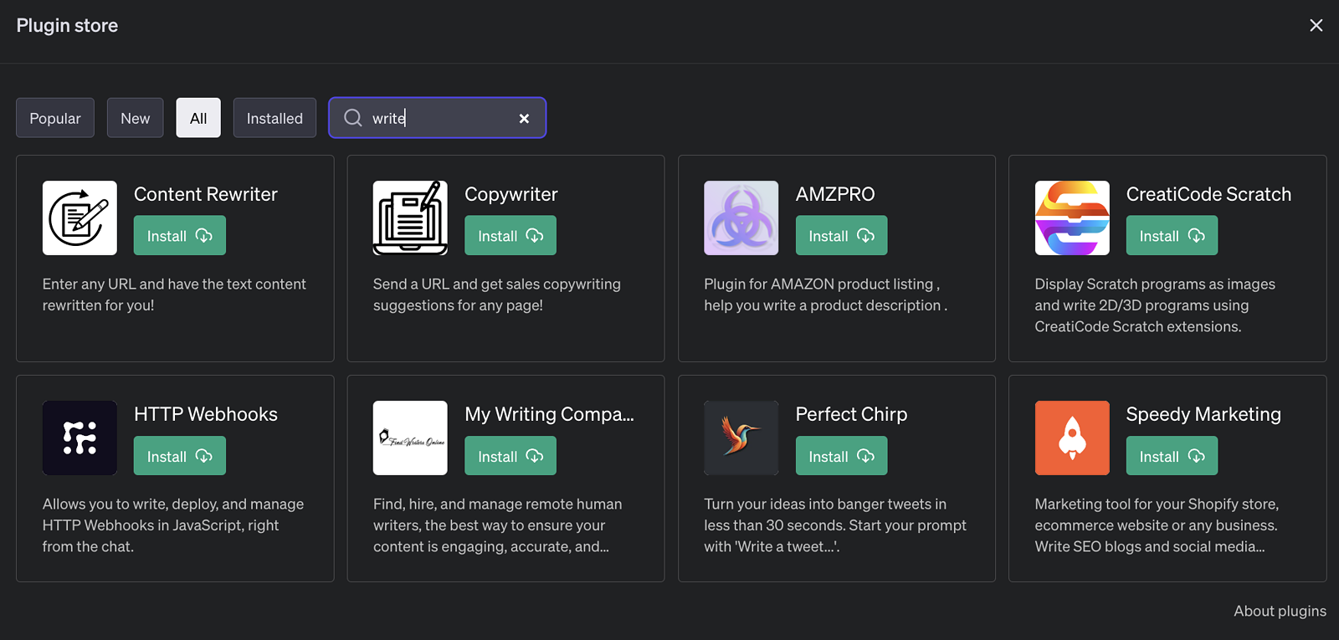Show the Installed plugins tab
Image resolution: width=1339 pixels, height=640 pixels.
click(x=274, y=118)
